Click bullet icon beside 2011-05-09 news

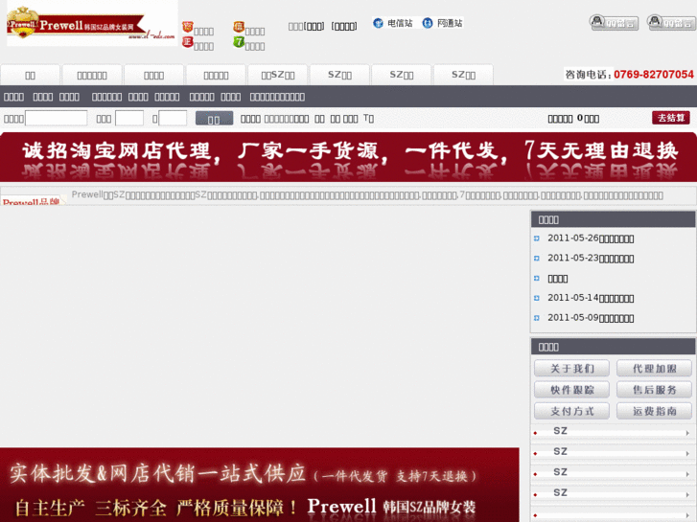[537, 318]
